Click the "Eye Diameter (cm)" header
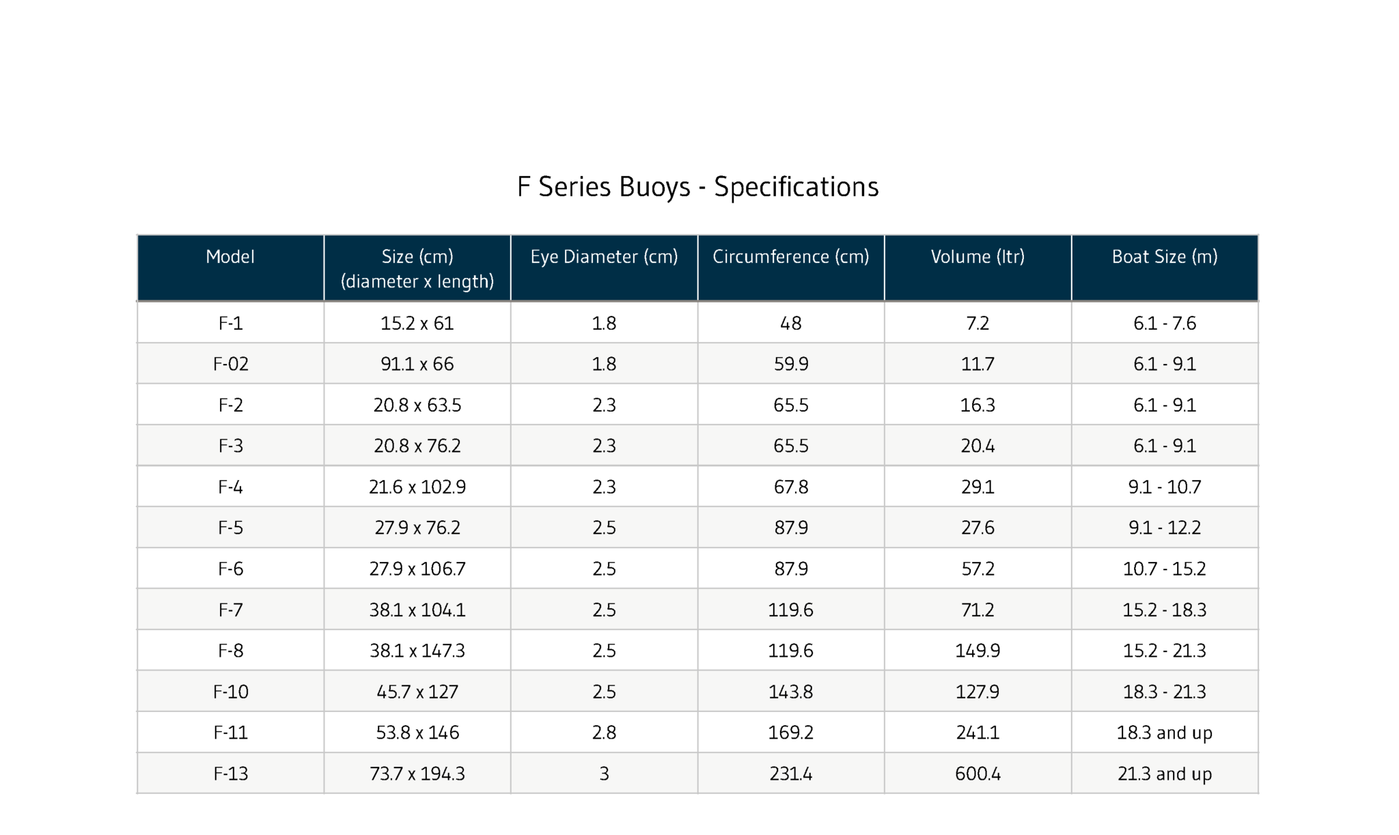Screen dimensions: 1399x835 point(604,257)
